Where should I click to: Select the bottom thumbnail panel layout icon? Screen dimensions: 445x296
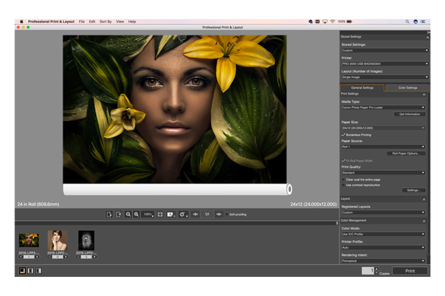click(x=22, y=270)
